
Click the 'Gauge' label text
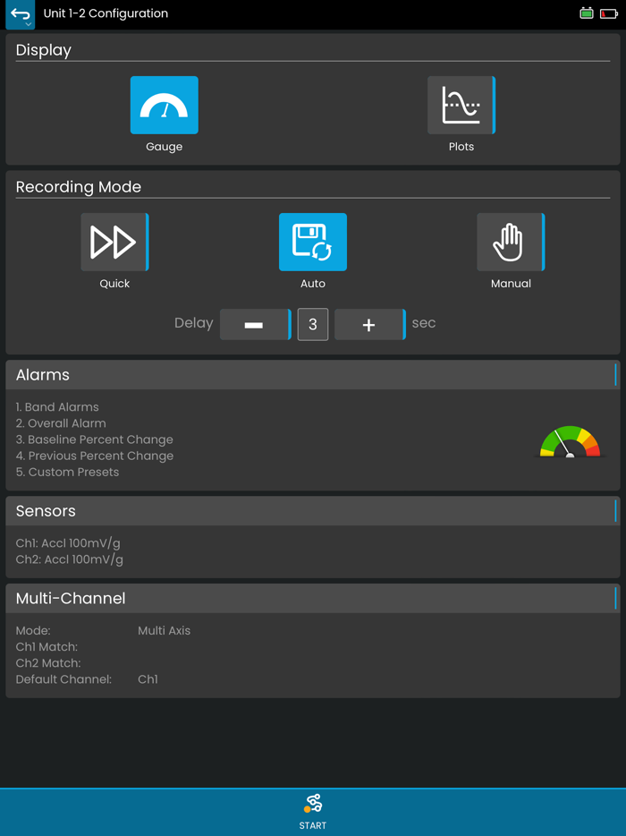click(x=164, y=147)
